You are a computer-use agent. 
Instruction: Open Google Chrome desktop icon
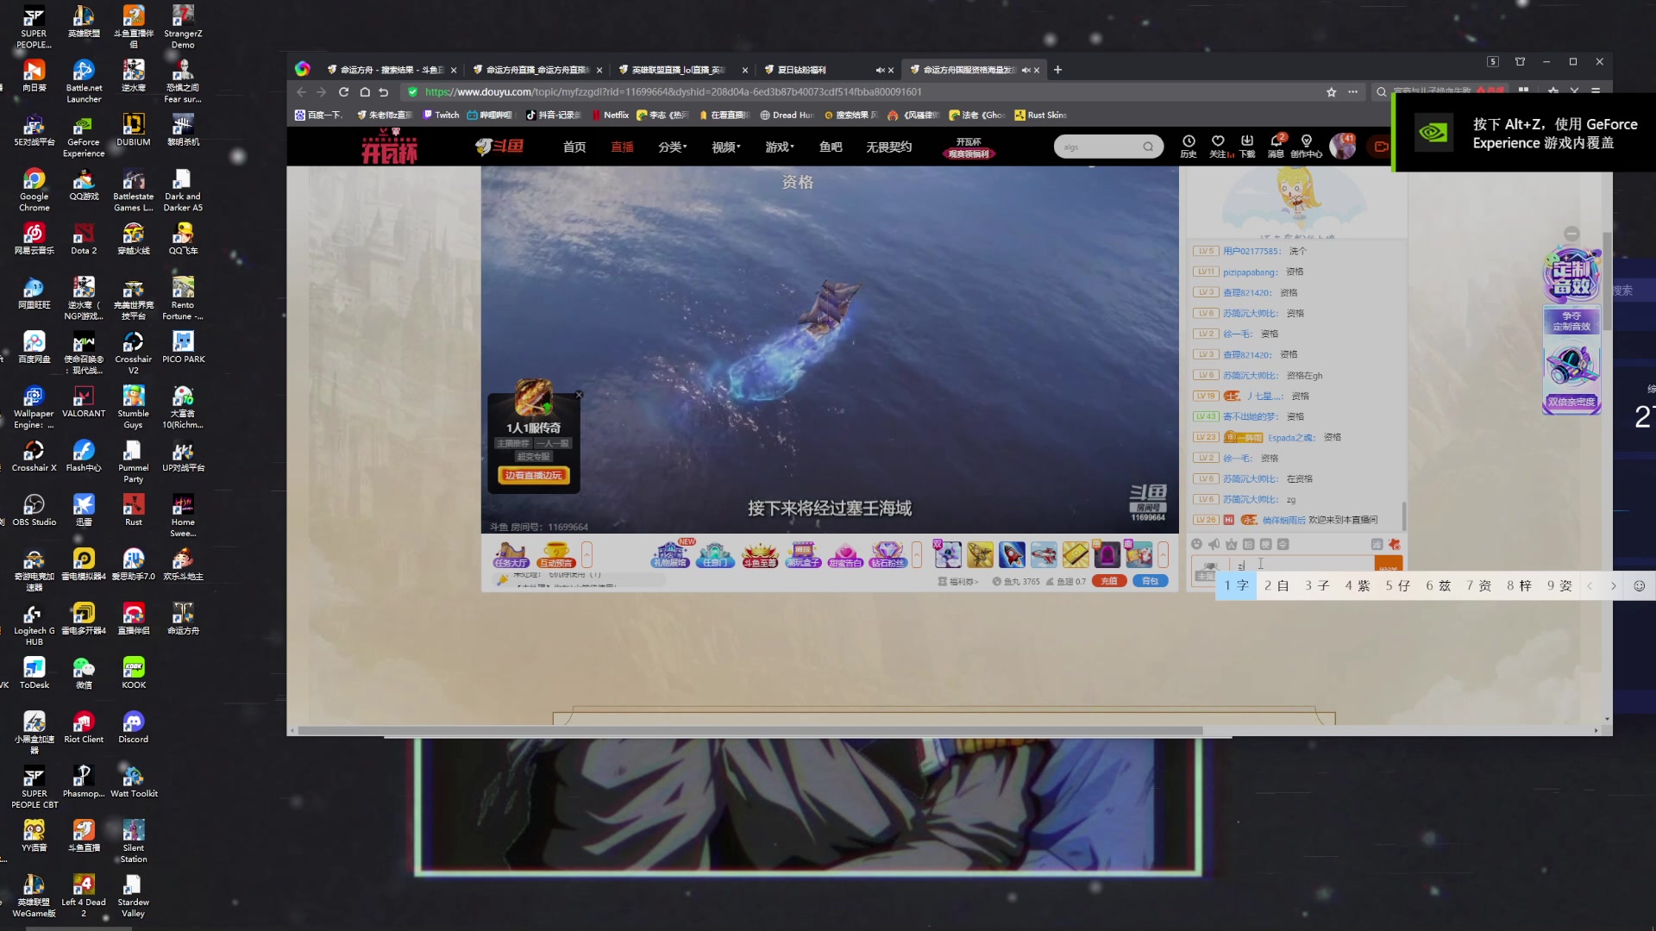(34, 189)
